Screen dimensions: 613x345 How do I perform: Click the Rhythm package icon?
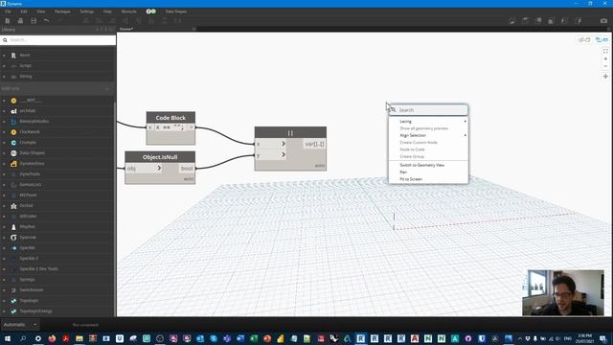(x=13, y=226)
